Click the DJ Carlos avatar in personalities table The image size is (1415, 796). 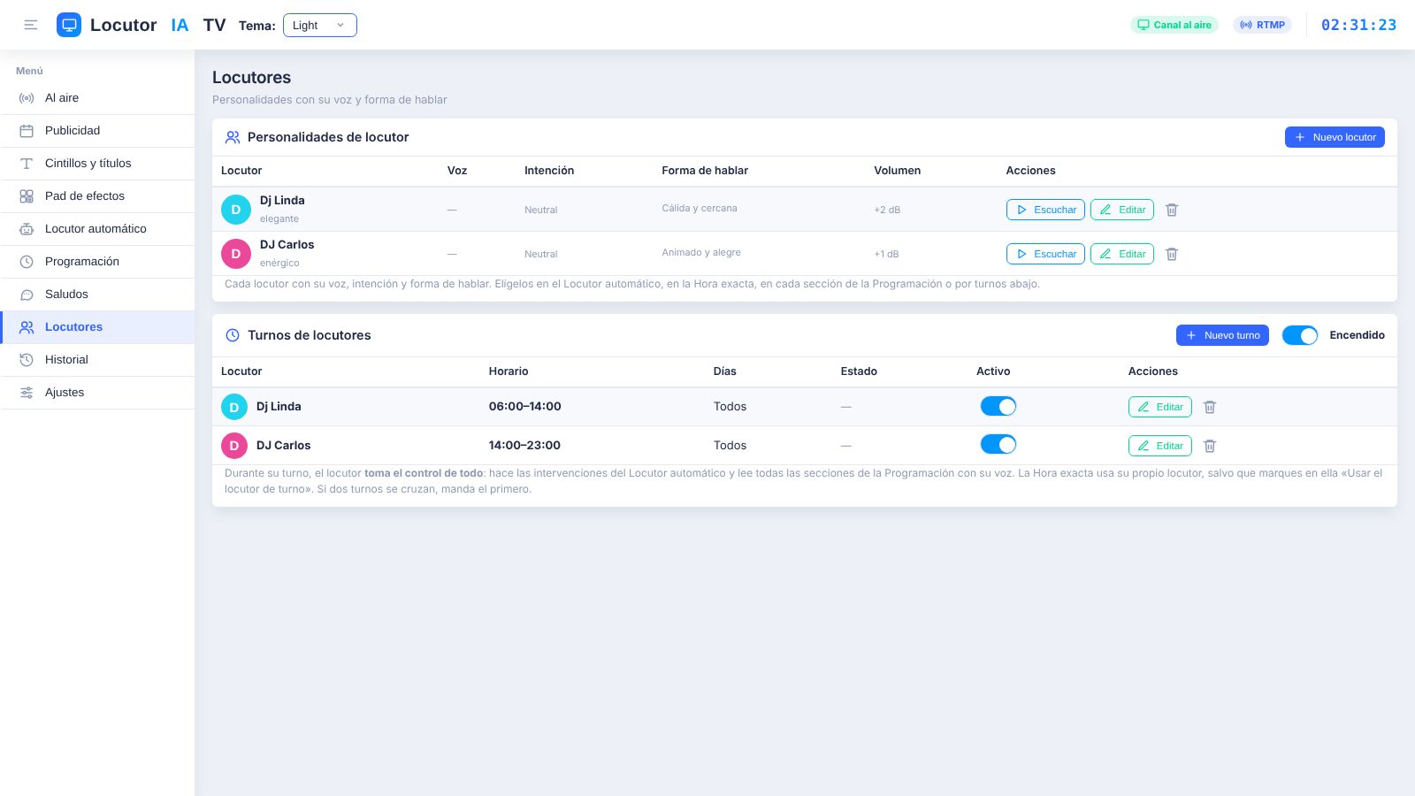pos(236,254)
